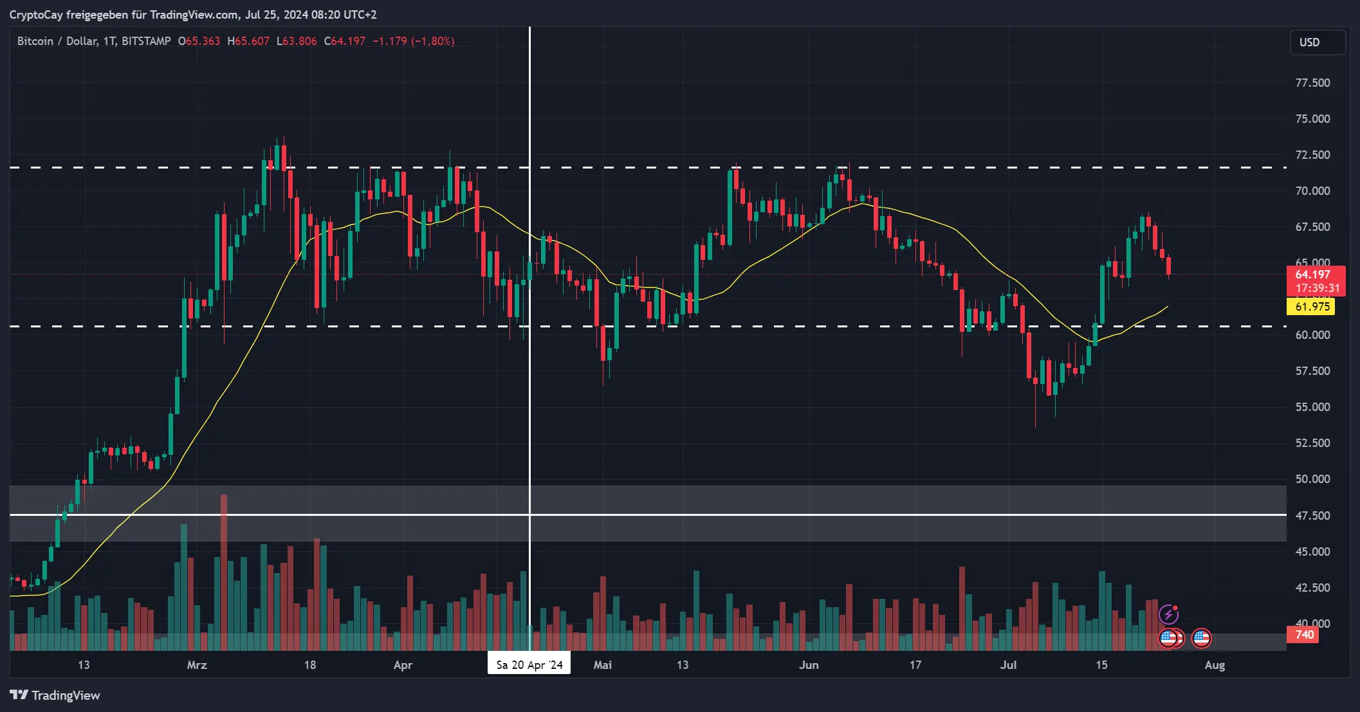This screenshot has width=1360, height=712.
Task: Open the USD currency selector
Action: click(1318, 42)
